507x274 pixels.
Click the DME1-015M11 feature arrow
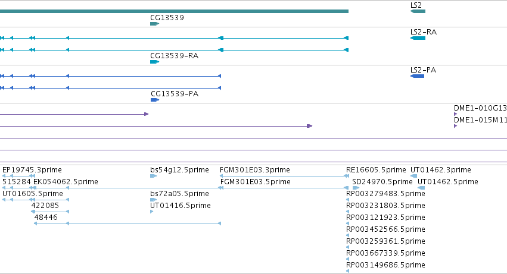click(x=456, y=126)
